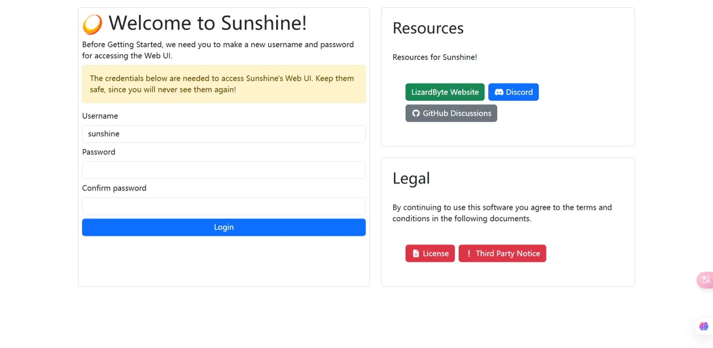Click the Sunshine logo icon
The height and width of the screenshot is (348, 713).
click(92, 24)
